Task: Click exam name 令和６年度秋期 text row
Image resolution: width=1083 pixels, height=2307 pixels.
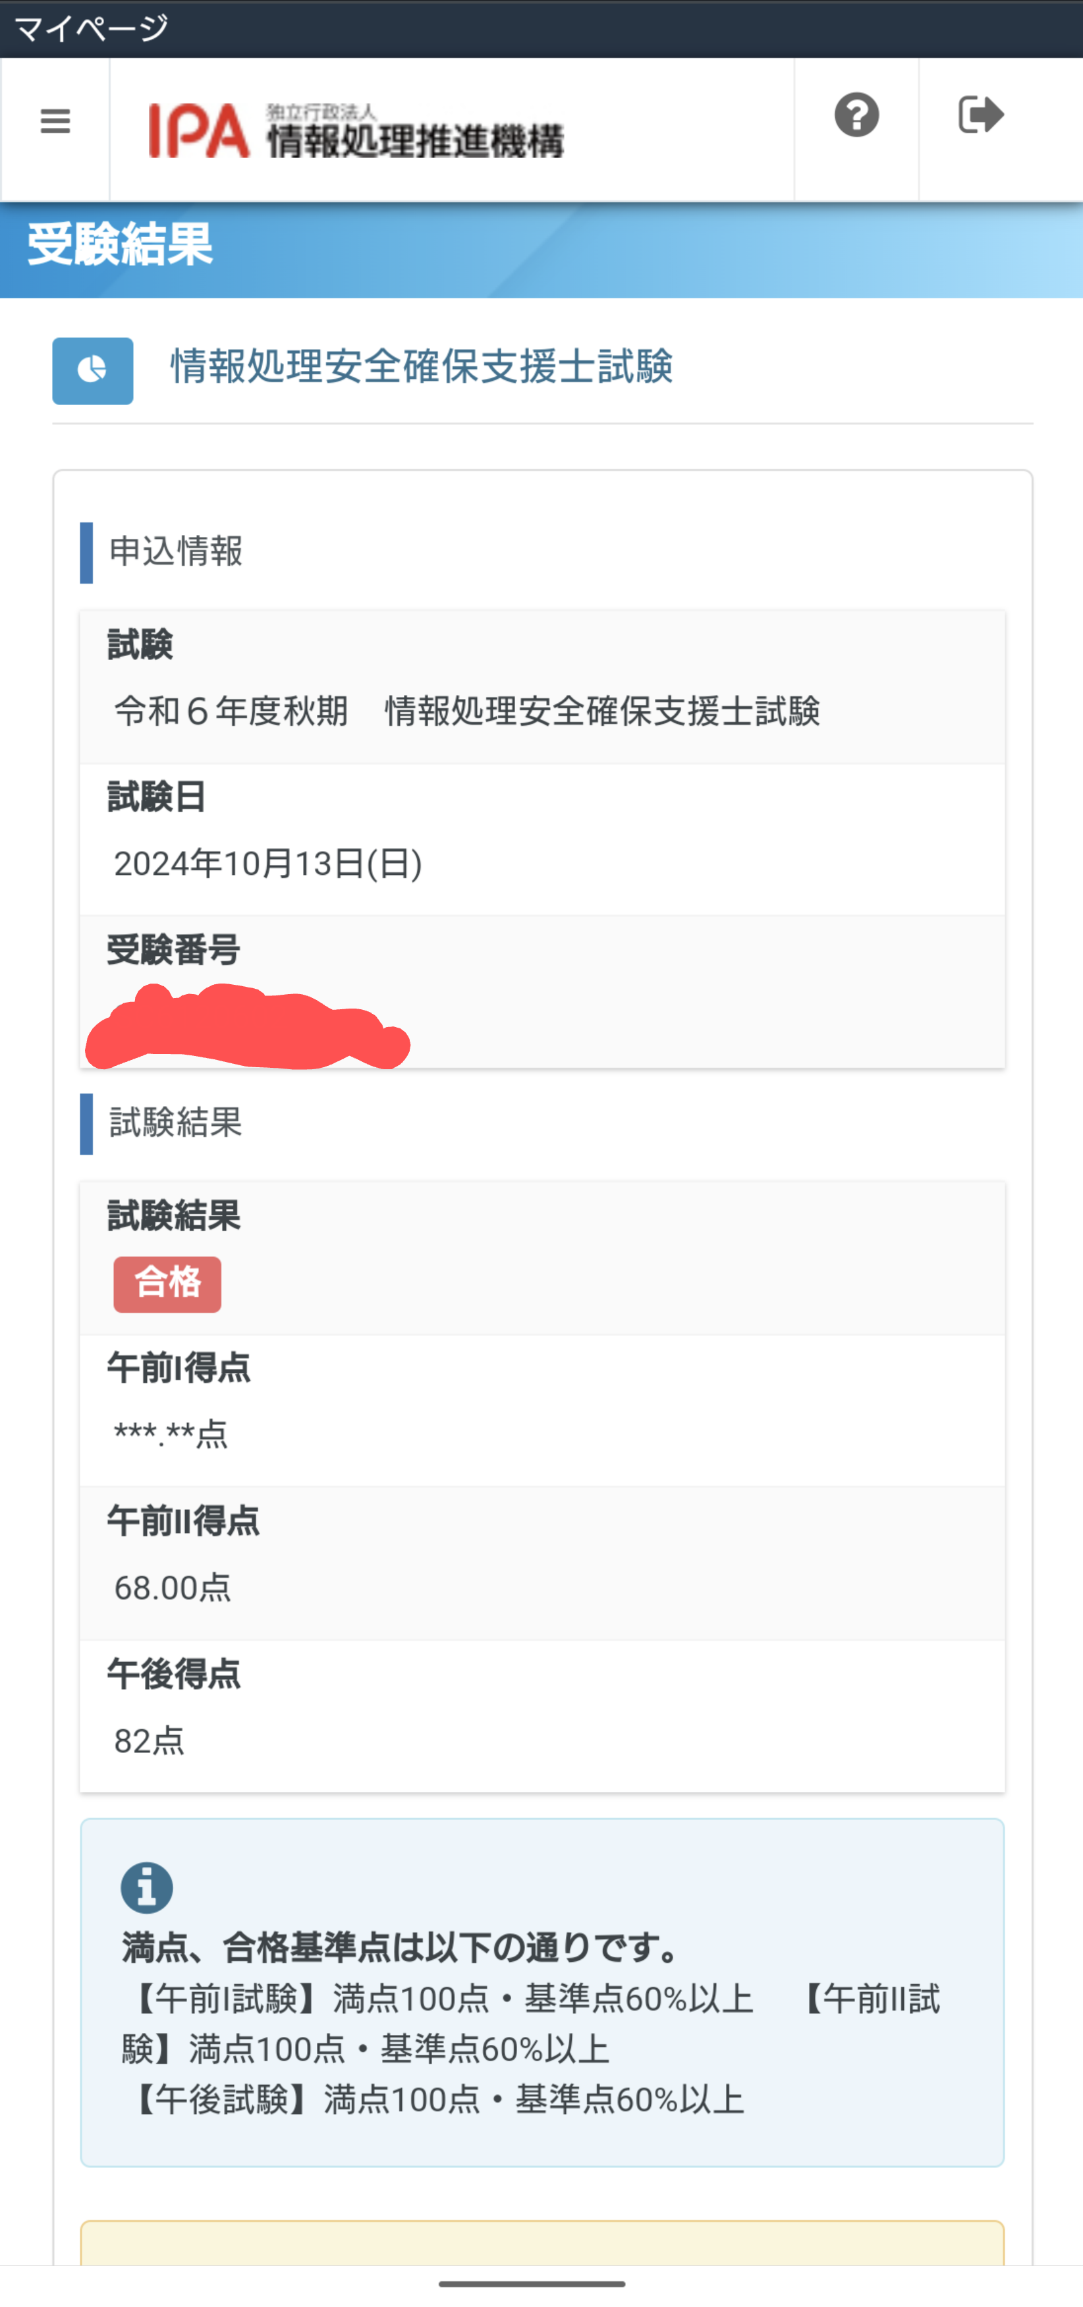Action: tap(466, 712)
